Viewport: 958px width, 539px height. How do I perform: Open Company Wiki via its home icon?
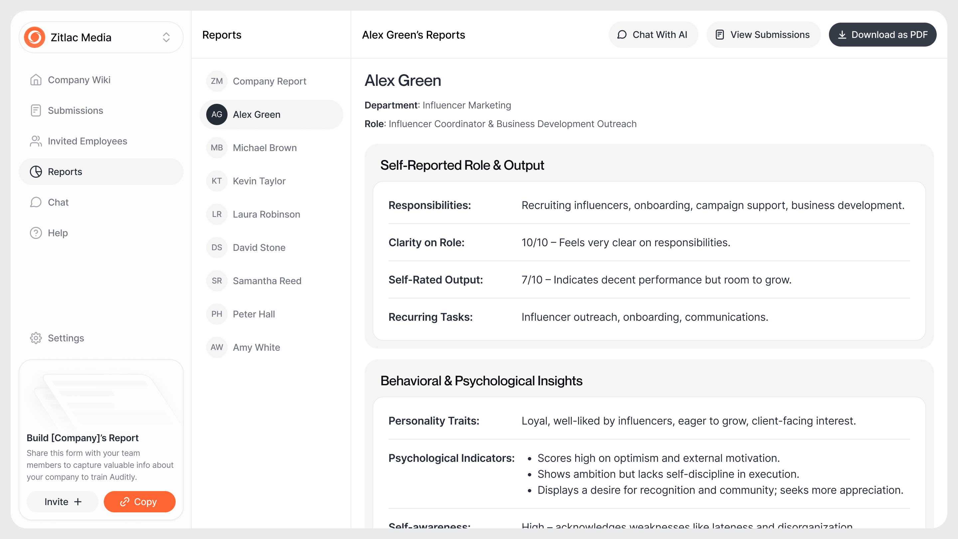point(36,80)
